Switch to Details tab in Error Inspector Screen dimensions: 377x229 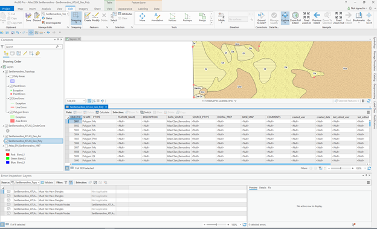click(x=263, y=188)
